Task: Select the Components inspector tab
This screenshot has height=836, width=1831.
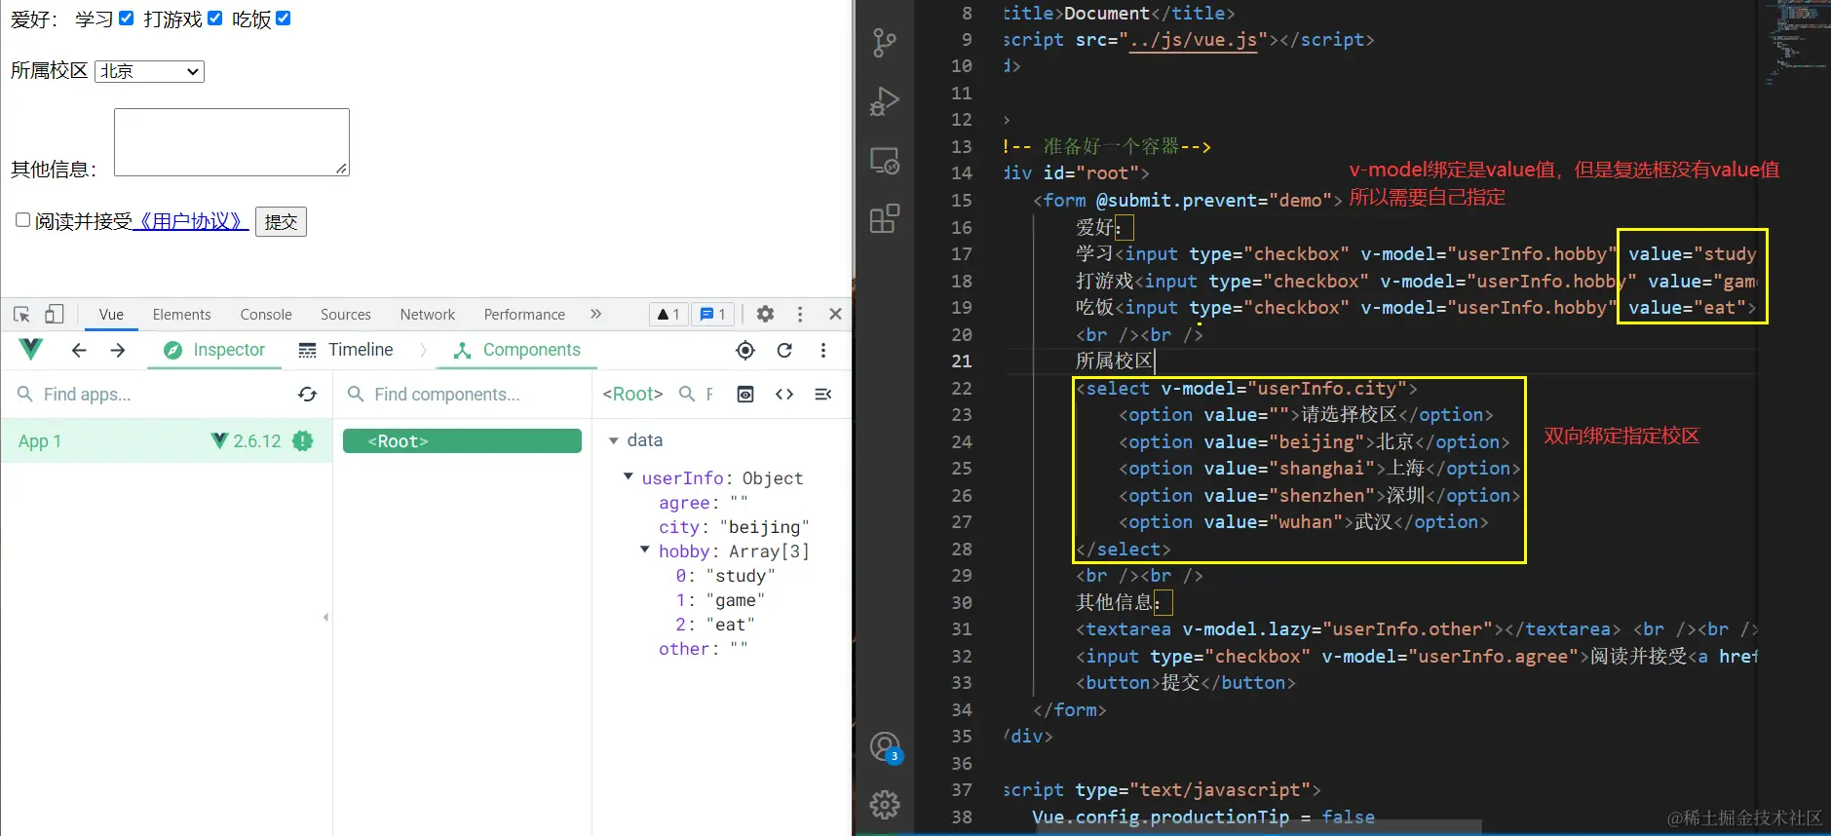Action: [517, 350]
